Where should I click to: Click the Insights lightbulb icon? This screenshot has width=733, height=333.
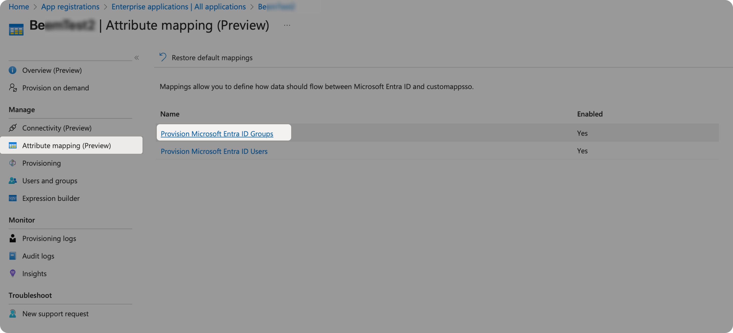tap(12, 273)
